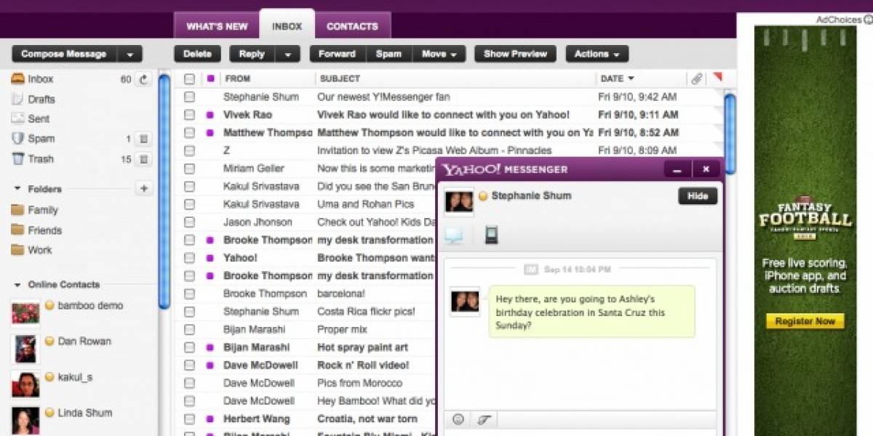Click Show Preview button

(x=515, y=54)
